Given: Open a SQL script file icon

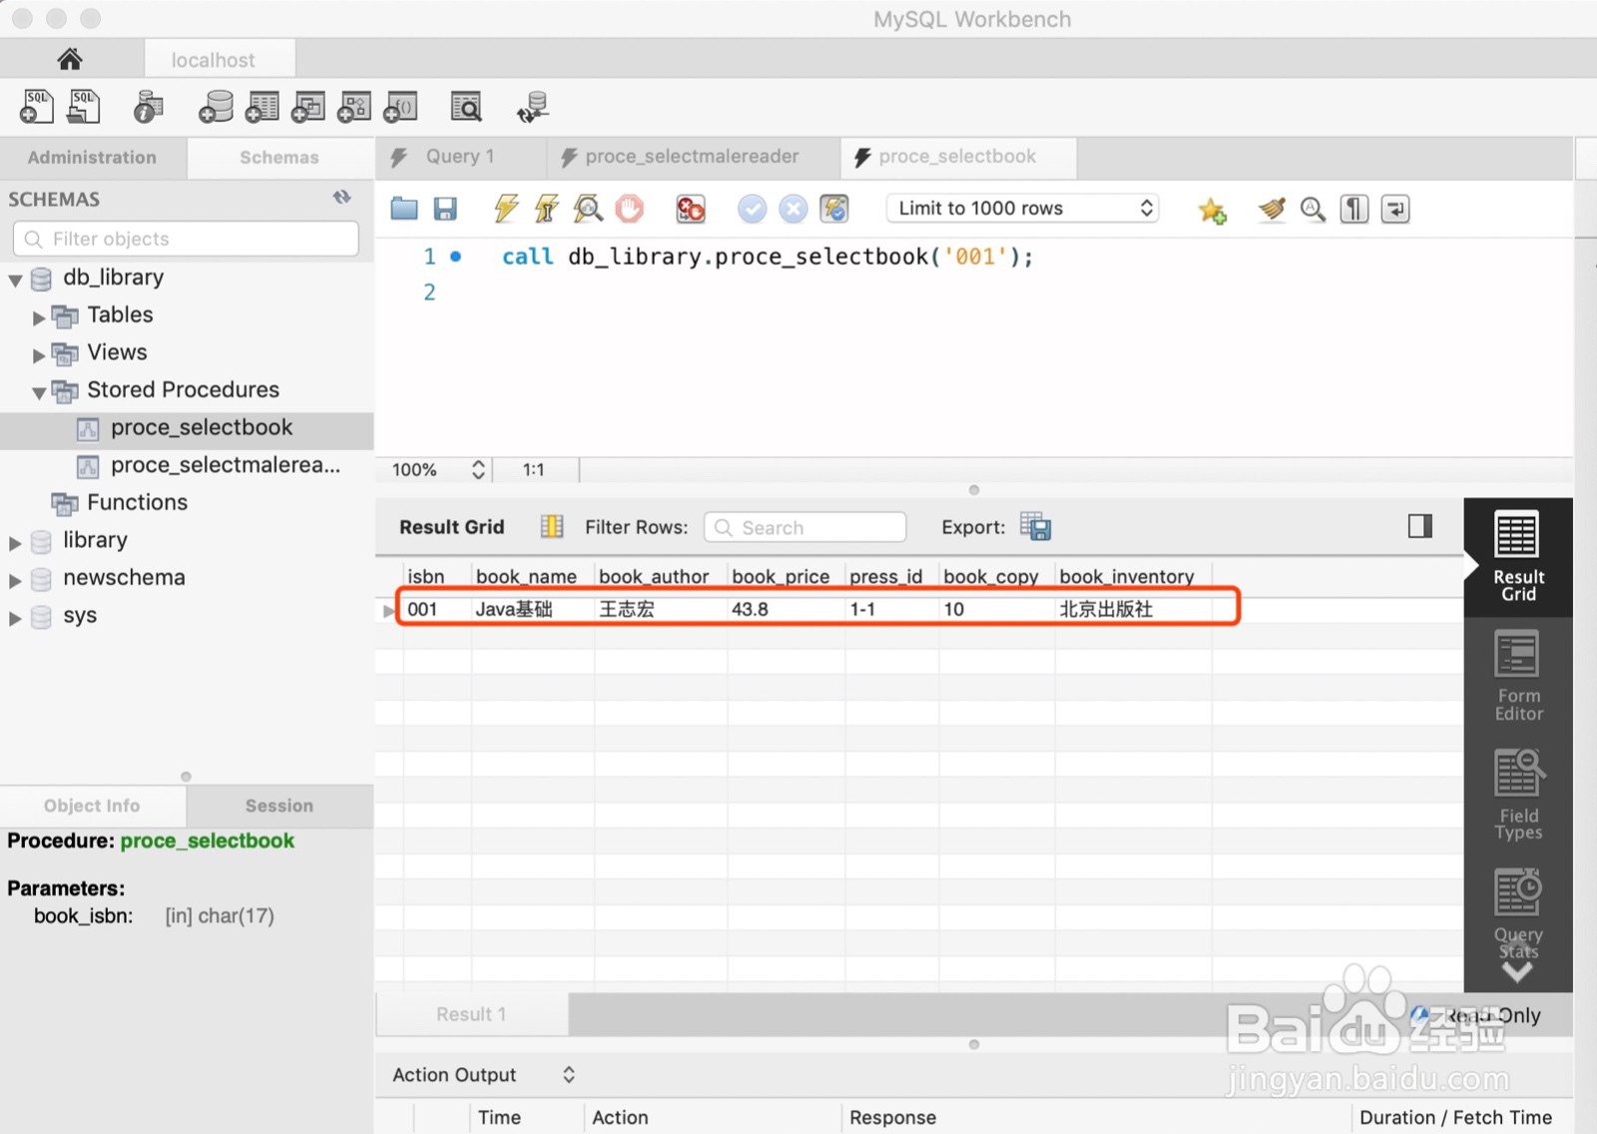Looking at the screenshot, I should coord(84,106).
